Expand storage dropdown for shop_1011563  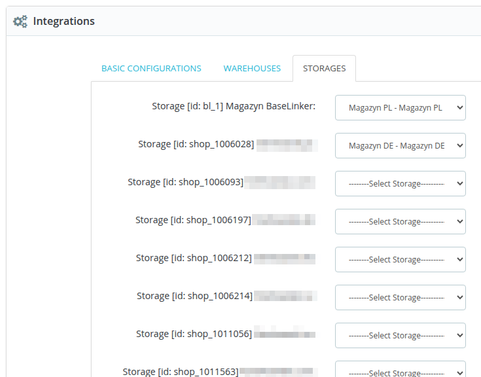click(400, 370)
